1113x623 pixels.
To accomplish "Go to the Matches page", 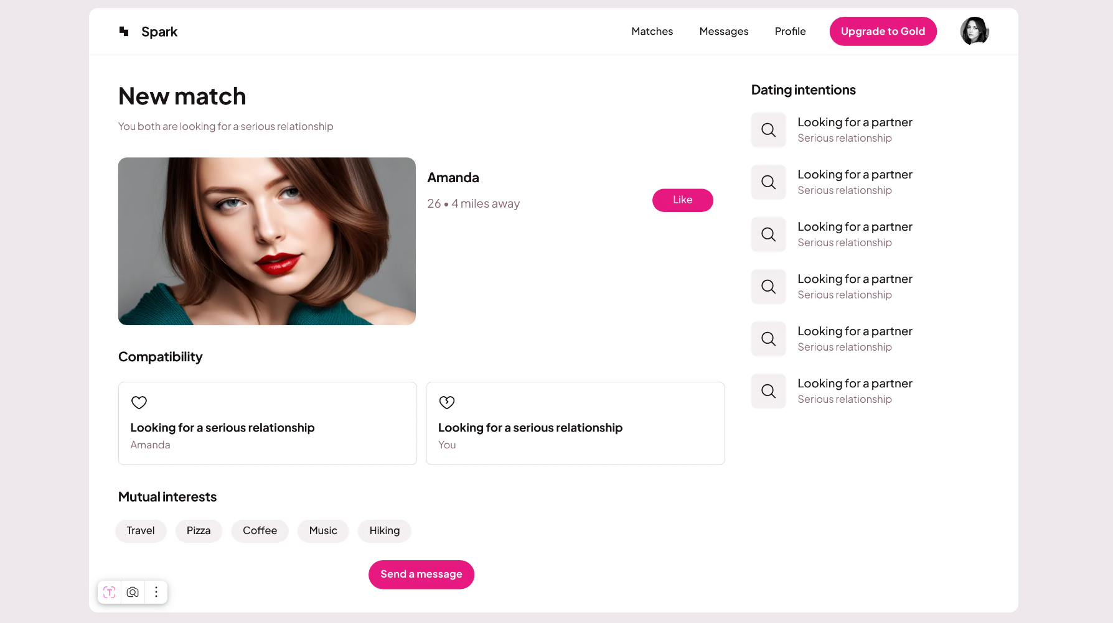I will click(x=652, y=31).
